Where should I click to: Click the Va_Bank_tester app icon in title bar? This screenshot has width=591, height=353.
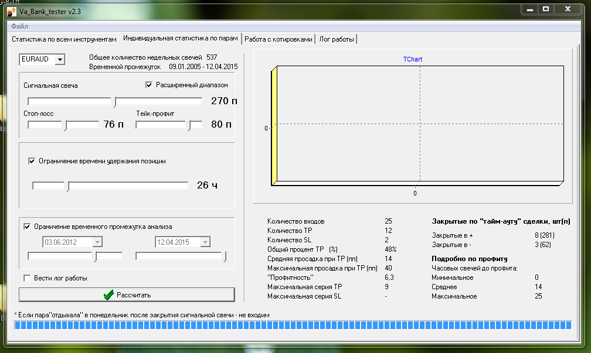(12, 12)
